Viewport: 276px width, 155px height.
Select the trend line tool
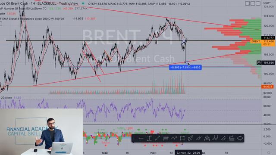click(157, 139)
